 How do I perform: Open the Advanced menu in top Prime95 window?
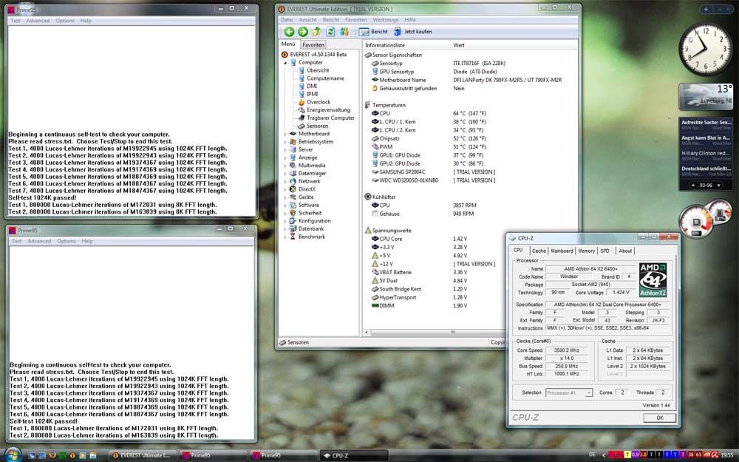pyautogui.click(x=38, y=21)
